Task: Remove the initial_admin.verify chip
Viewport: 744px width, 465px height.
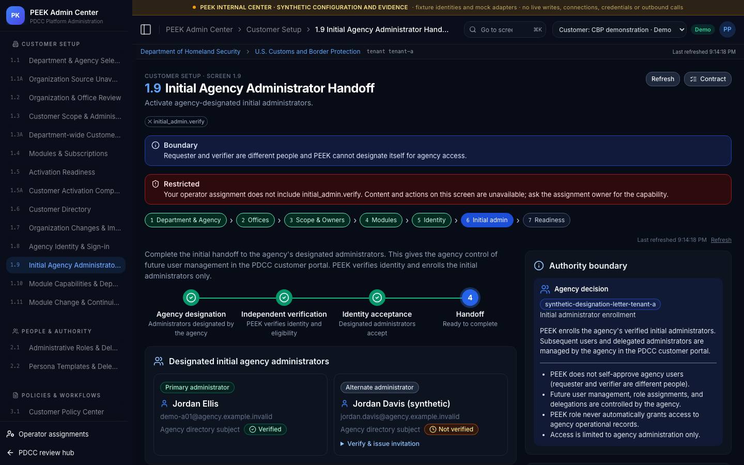Action: (150, 121)
